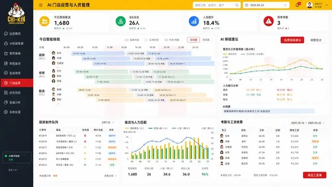The height and width of the screenshot is (187, 332).
Task: Click employee avatar in ¥2,816 payroll row
Action: click(x=222, y=147)
